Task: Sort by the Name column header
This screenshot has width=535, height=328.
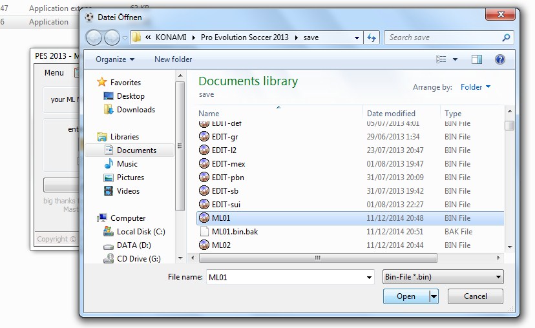Action: click(209, 114)
